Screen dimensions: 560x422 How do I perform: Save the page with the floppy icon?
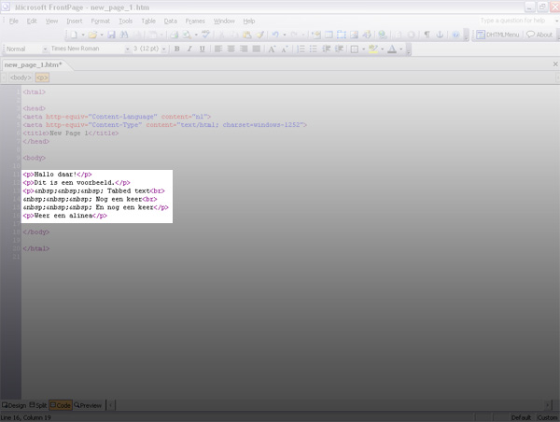click(111, 35)
